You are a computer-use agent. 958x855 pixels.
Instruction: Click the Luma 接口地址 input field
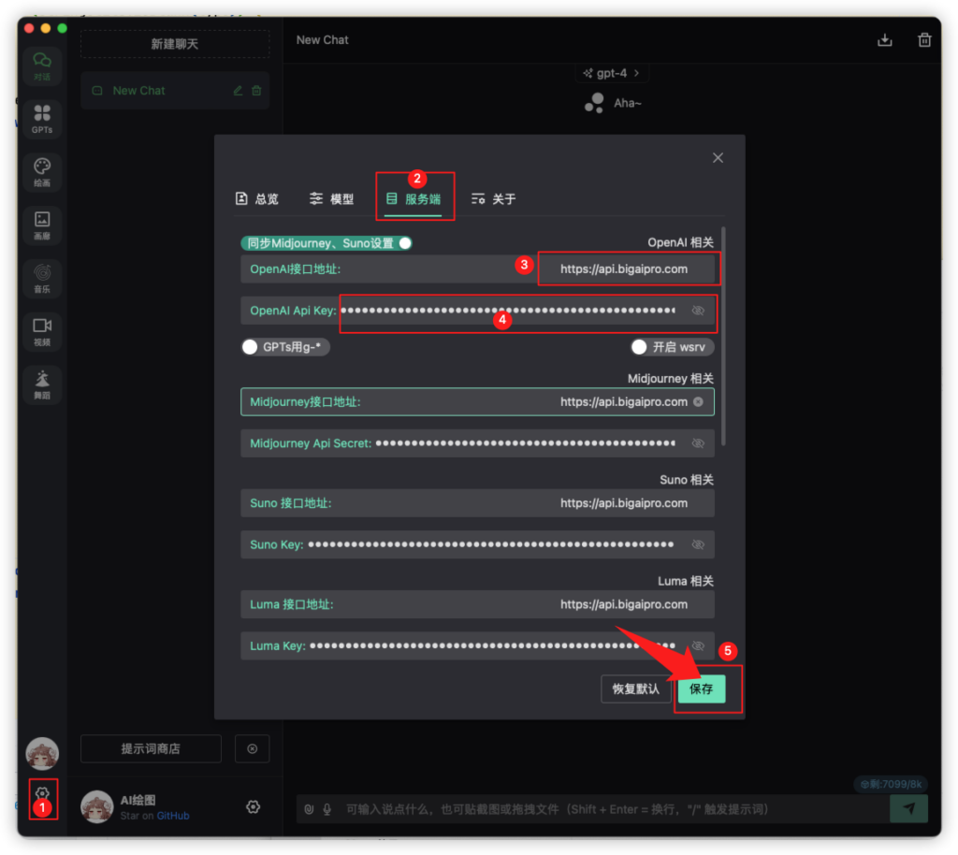[477, 604]
